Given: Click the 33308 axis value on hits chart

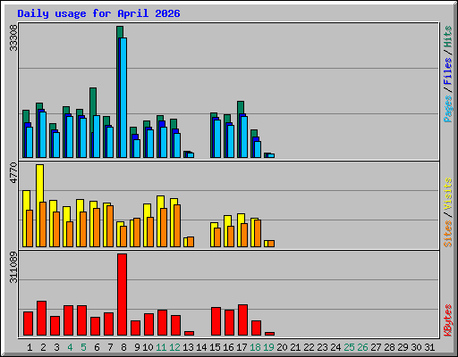Looking at the screenshot, I should 13,37.
